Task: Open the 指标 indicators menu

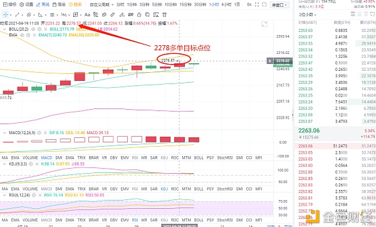Action: pos(9,4)
